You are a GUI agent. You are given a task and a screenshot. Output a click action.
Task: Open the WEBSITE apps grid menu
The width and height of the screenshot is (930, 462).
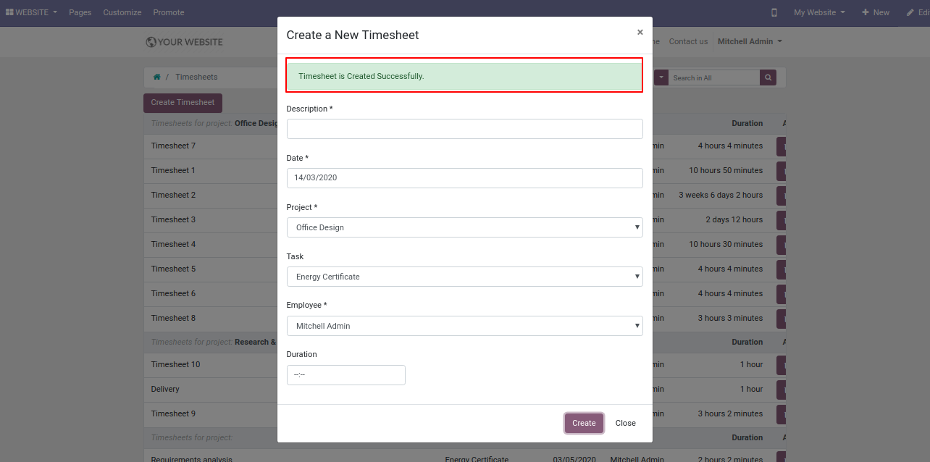pyautogui.click(x=31, y=12)
